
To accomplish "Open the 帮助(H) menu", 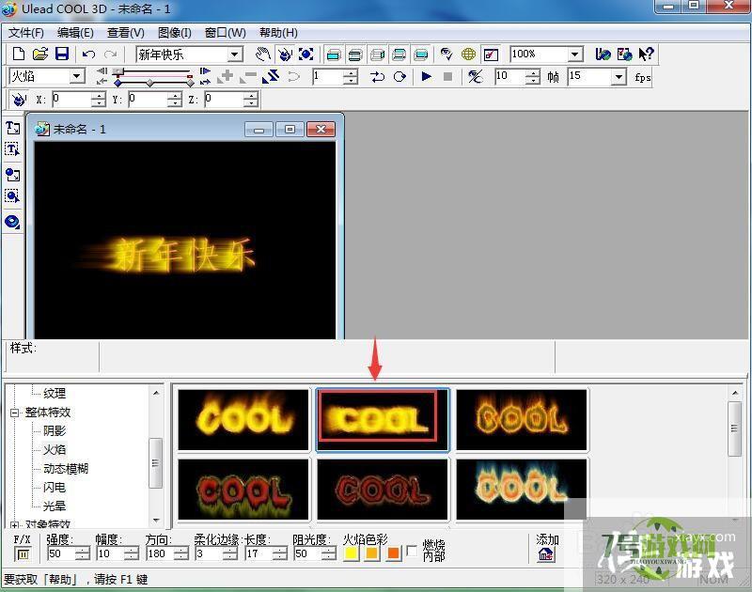I will (x=278, y=33).
